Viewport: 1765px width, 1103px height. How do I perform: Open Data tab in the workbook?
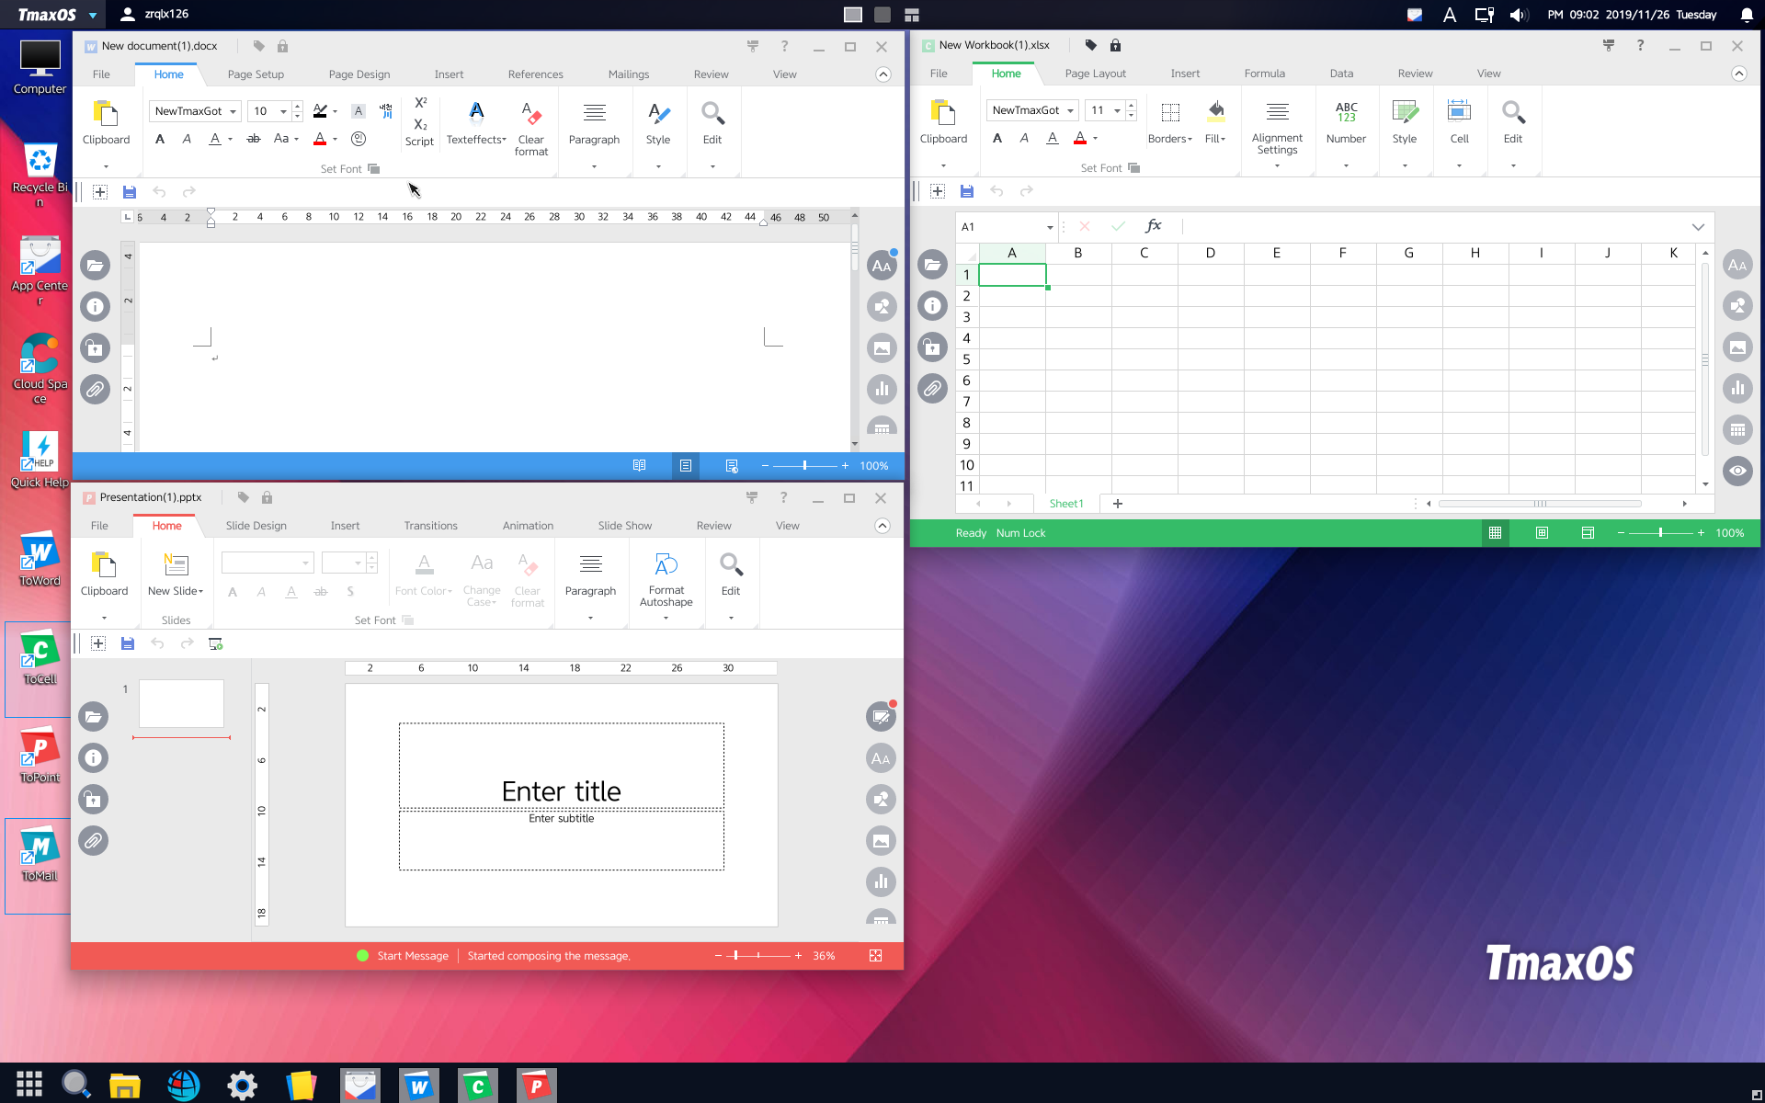tap(1341, 74)
